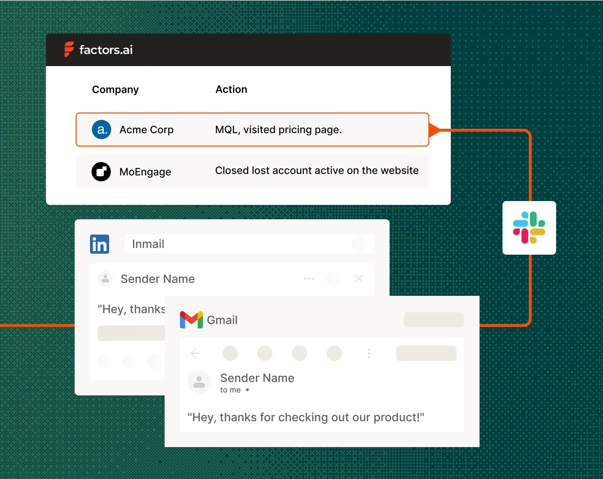Click 'Closed lost account active on the website'
The image size is (603, 479).
click(x=317, y=170)
